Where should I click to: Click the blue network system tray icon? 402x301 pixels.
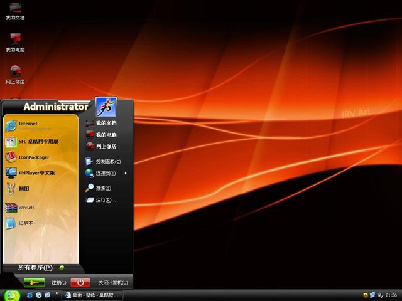372,295
